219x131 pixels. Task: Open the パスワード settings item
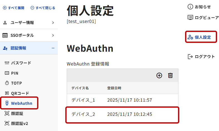tap(21, 63)
